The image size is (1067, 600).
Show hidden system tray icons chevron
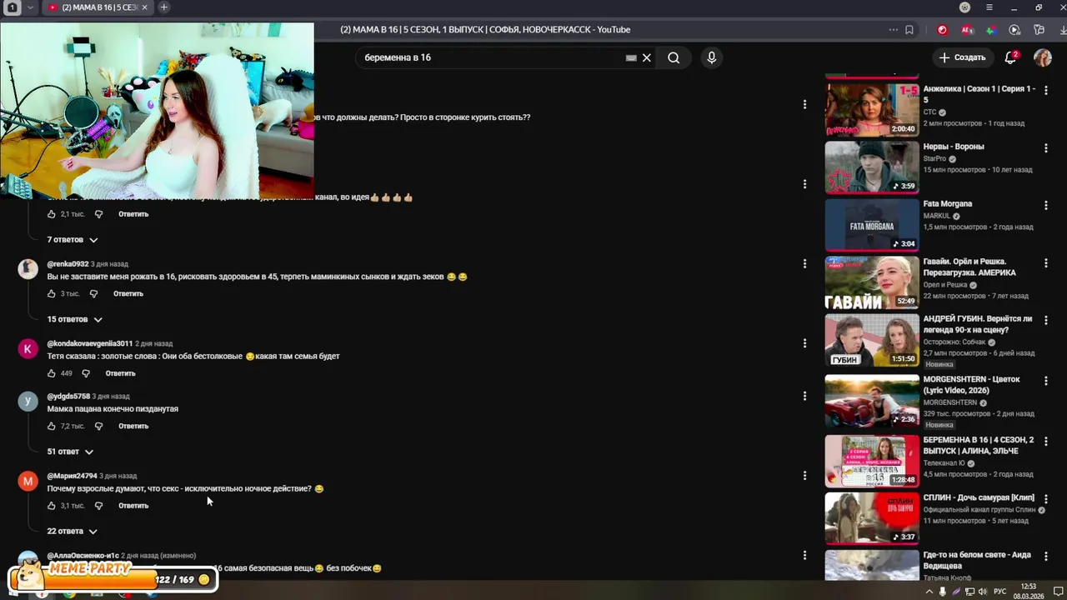click(929, 592)
